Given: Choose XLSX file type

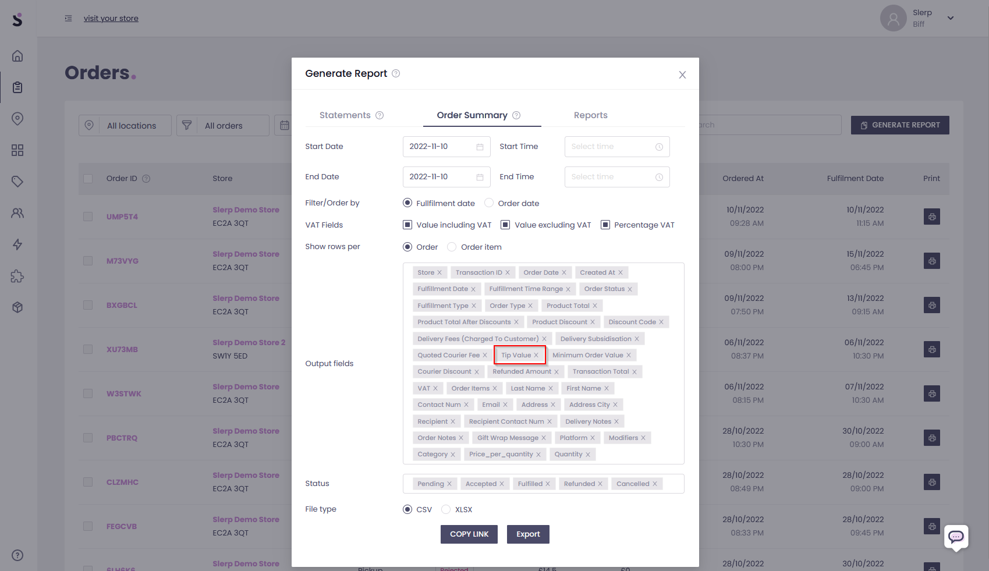Looking at the screenshot, I should (x=446, y=509).
